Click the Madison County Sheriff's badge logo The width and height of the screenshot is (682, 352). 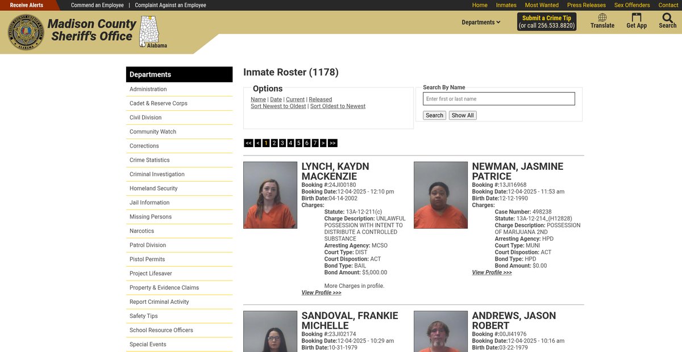pos(26,32)
